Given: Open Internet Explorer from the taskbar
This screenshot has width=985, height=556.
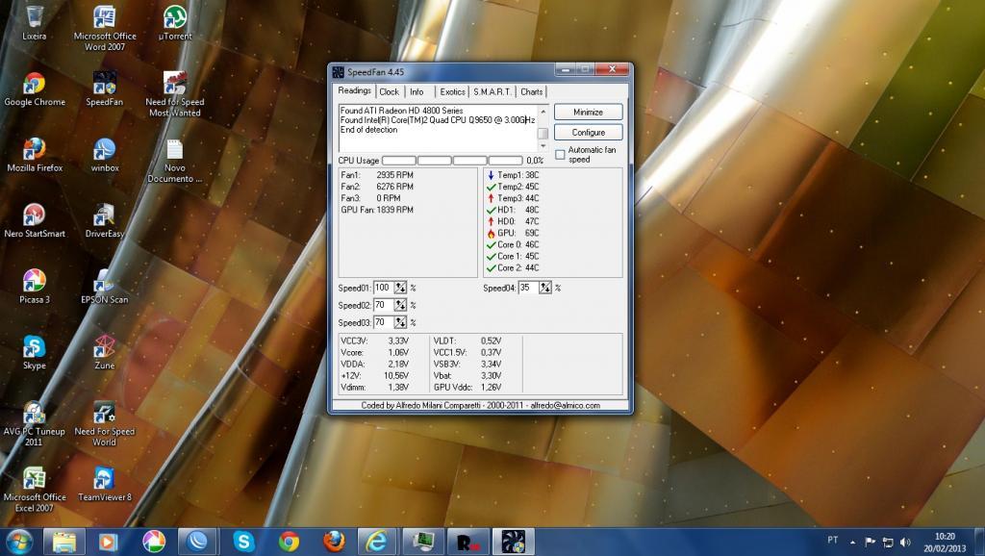Looking at the screenshot, I should 377,542.
